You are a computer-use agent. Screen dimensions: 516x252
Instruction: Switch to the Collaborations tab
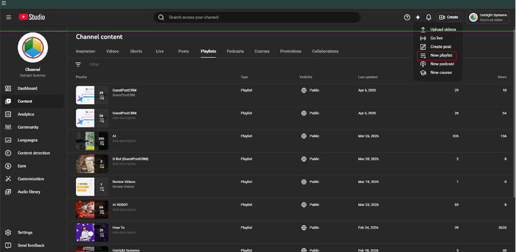(x=325, y=51)
